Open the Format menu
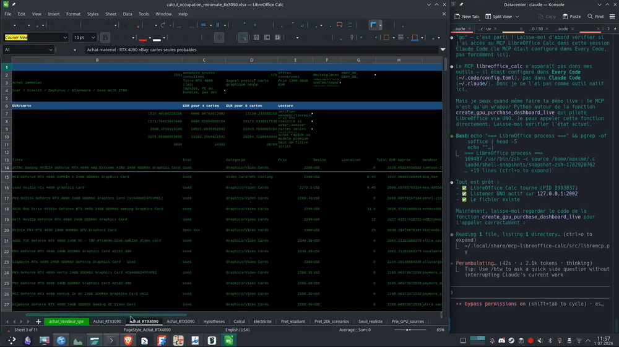619x347 pixels. 74,14
